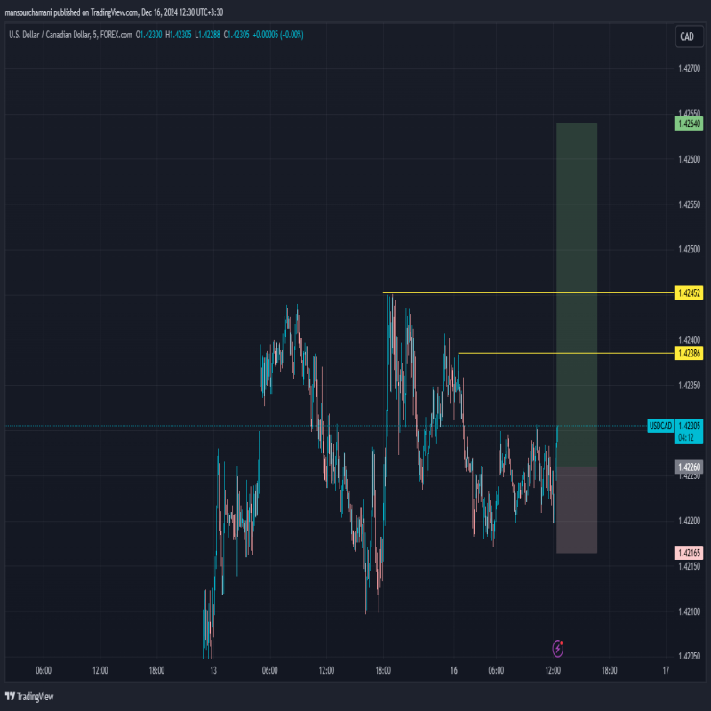The height and width of the screenshot is (711, 711).
Task: Click the date label 17 on time axis
Action: (x=666, y=671)
